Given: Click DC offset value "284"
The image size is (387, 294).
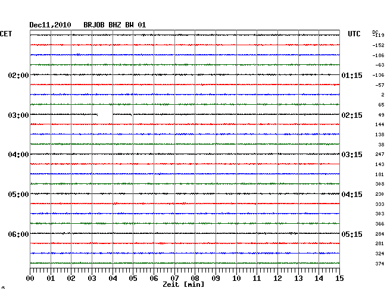Looking at the screenshot, I should click(x=380, y=234).
